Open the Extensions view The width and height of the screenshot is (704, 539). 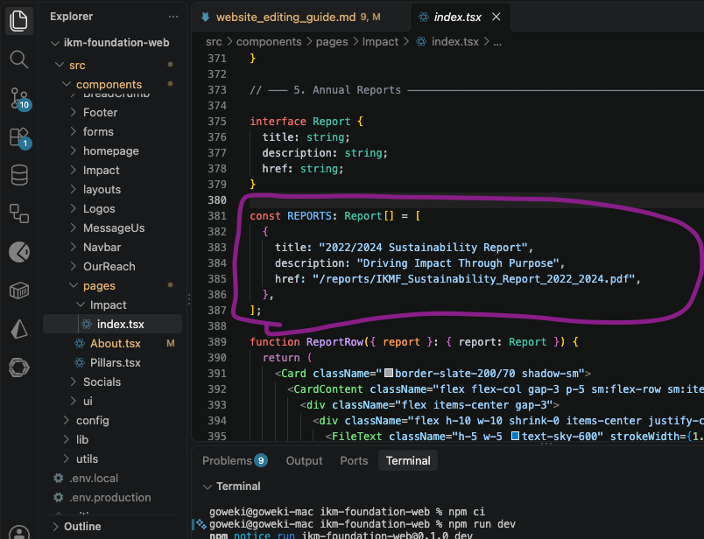point(19,136)
